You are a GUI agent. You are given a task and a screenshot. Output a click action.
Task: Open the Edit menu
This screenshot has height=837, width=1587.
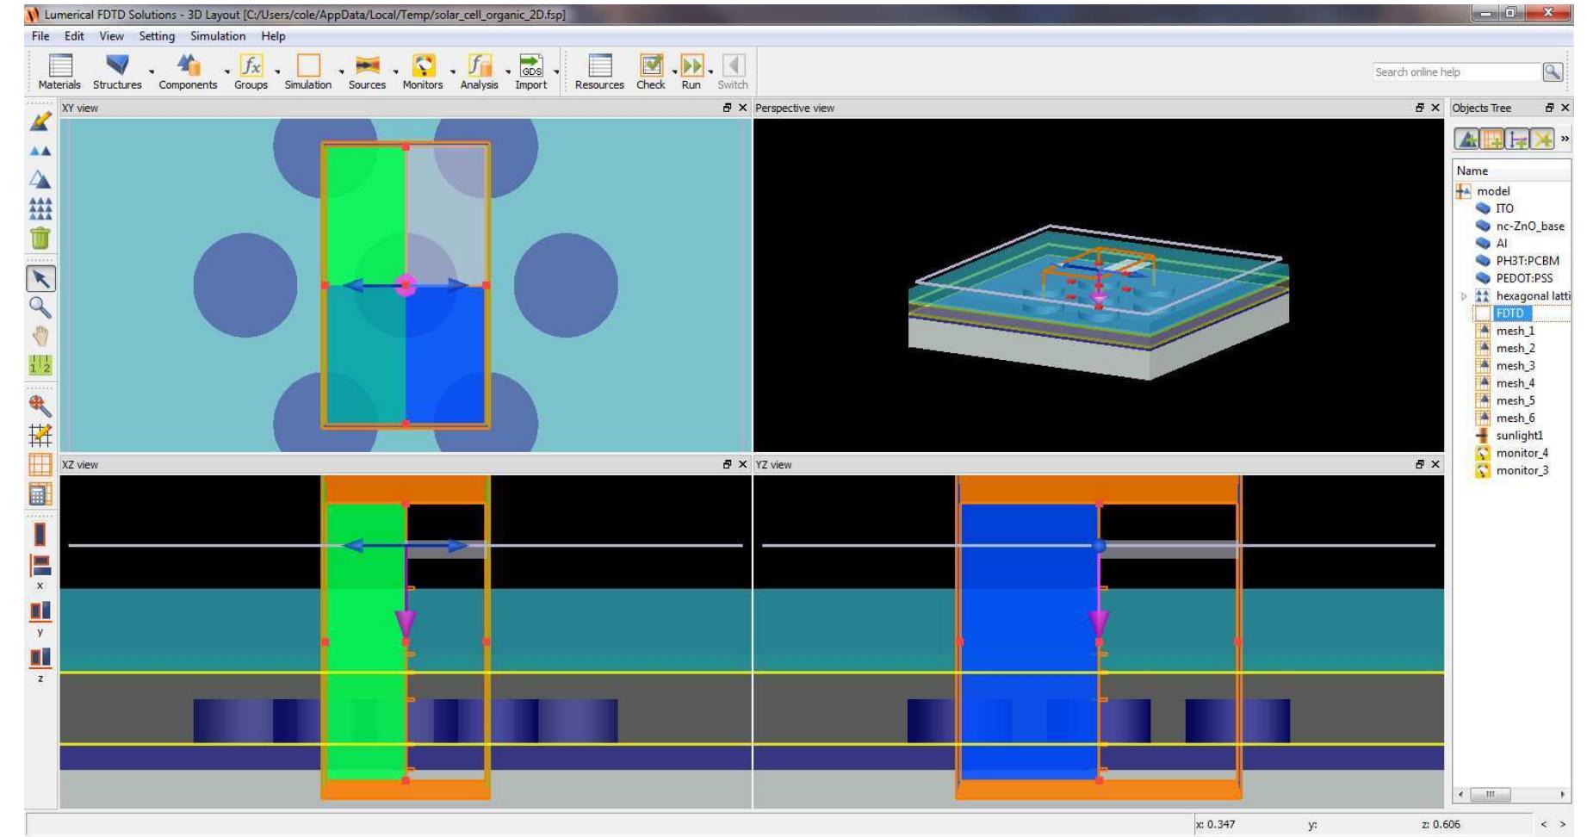(74, 36)
